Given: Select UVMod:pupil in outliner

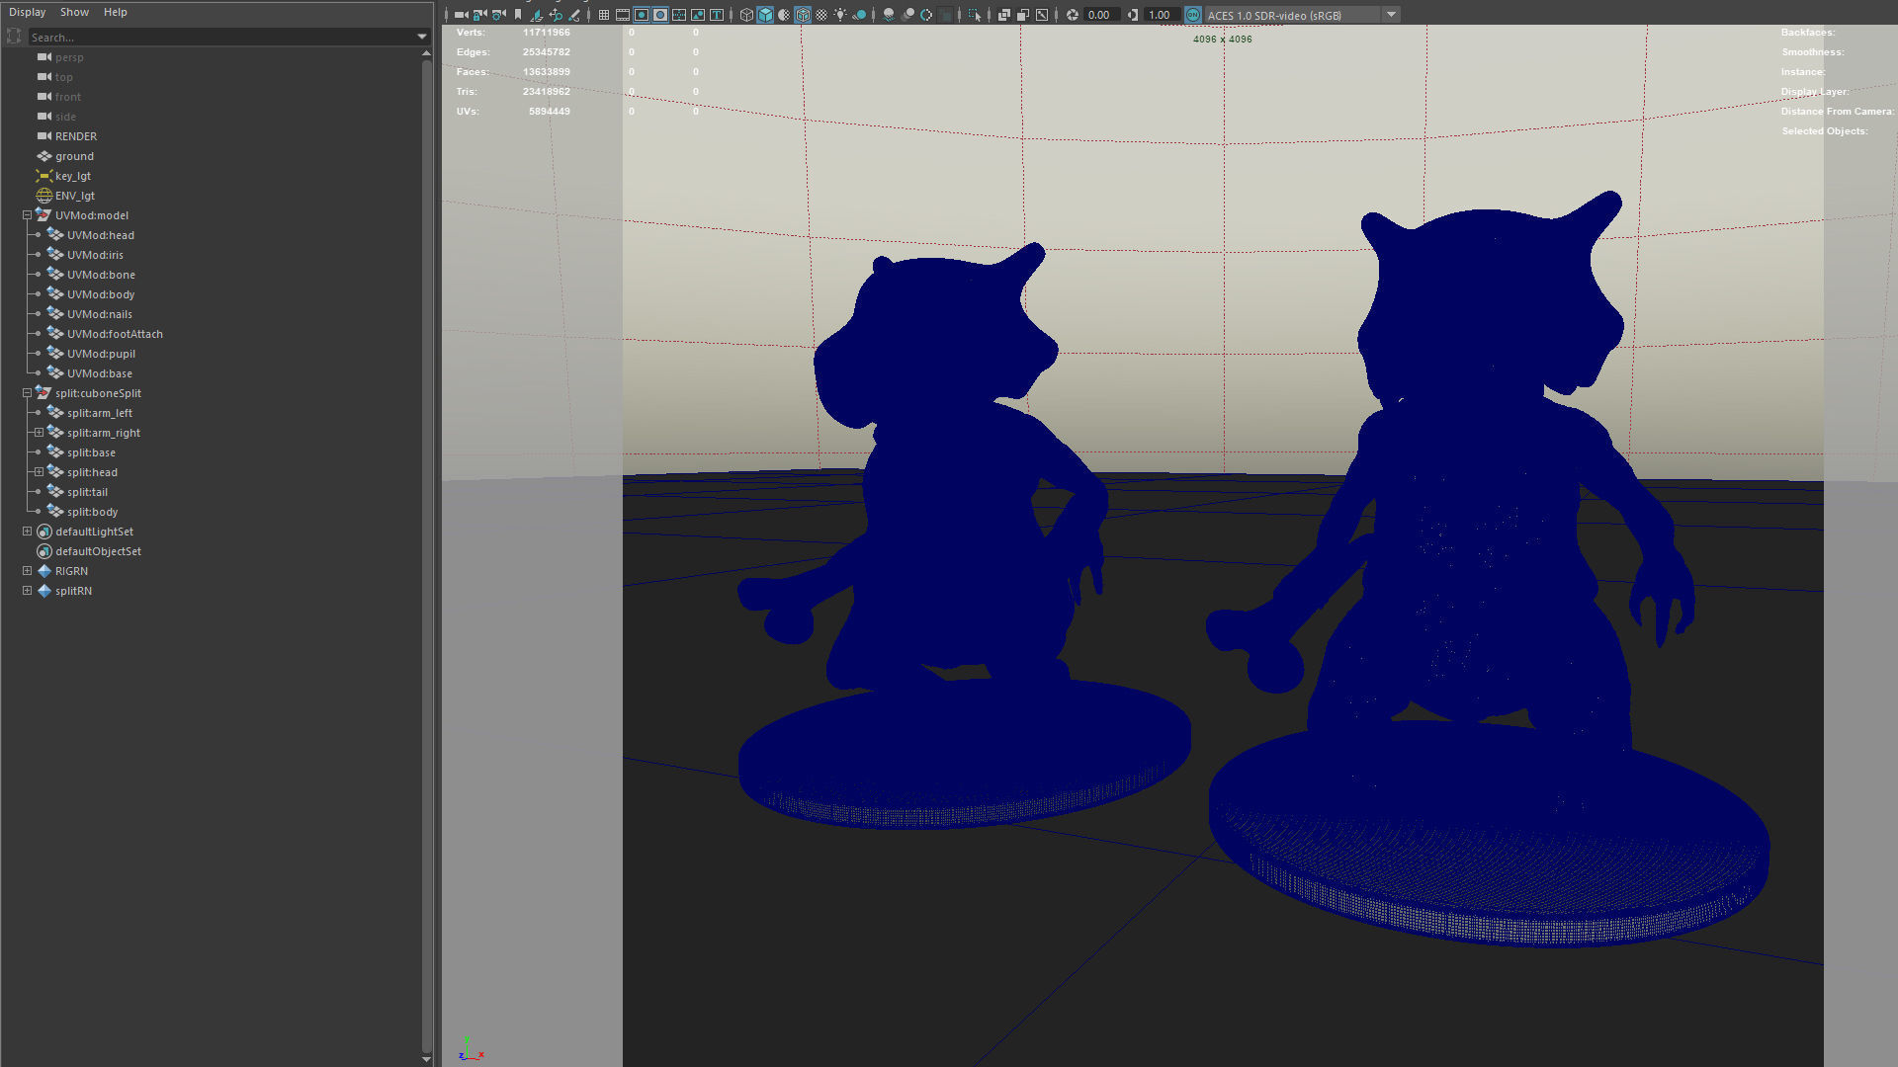Looking at the screenshot, I should pyautogui.click(x=101, y=354).
